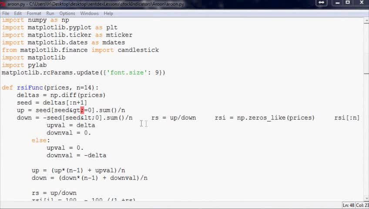Viewport: 369px width, 209px height.
Task: Click 'downval = 0.' line
Action: point(69,133)
